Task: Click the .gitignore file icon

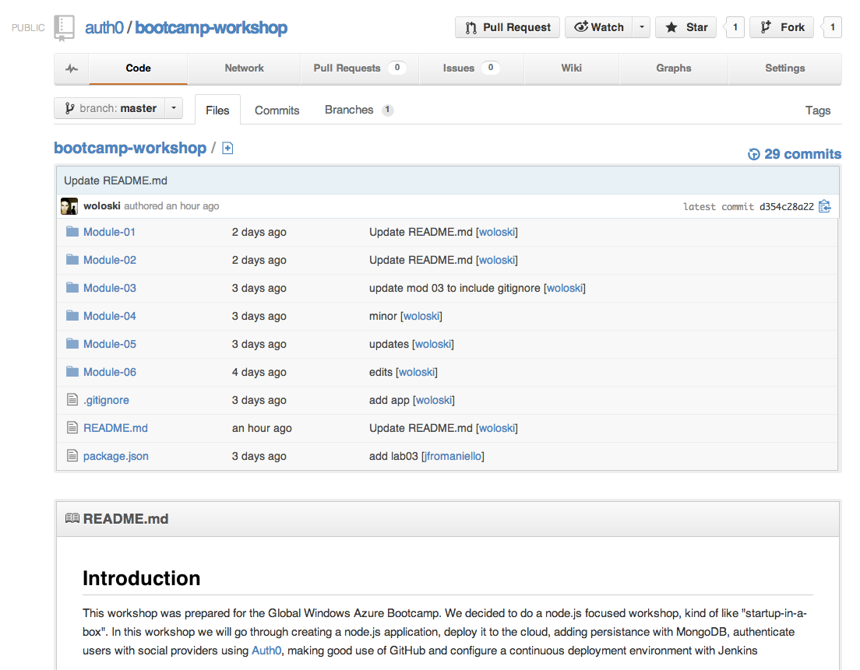Action: click(72, 399)
